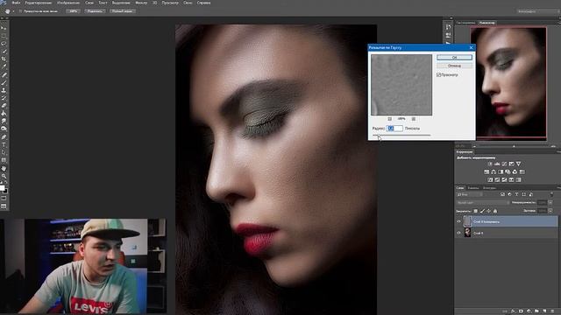
Task: Add a Color Balance adjustment
Action: tap(494, 171)
